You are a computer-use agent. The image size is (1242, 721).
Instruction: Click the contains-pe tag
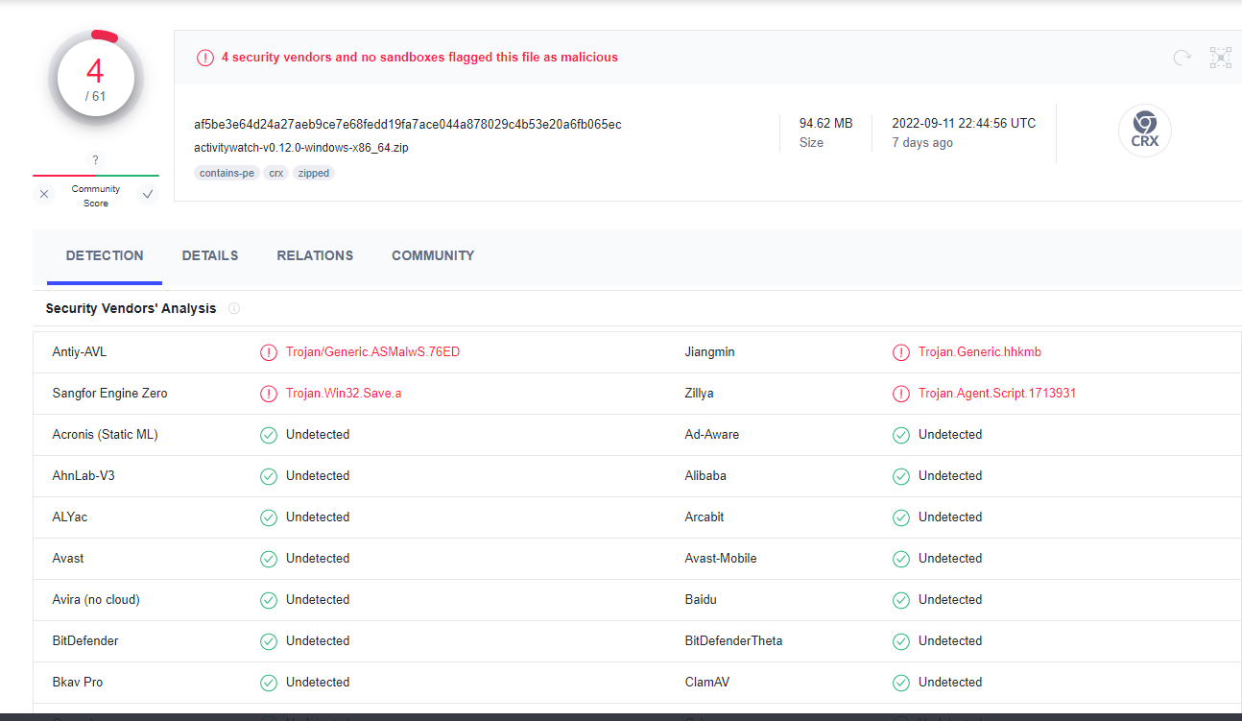pos(227,173)
